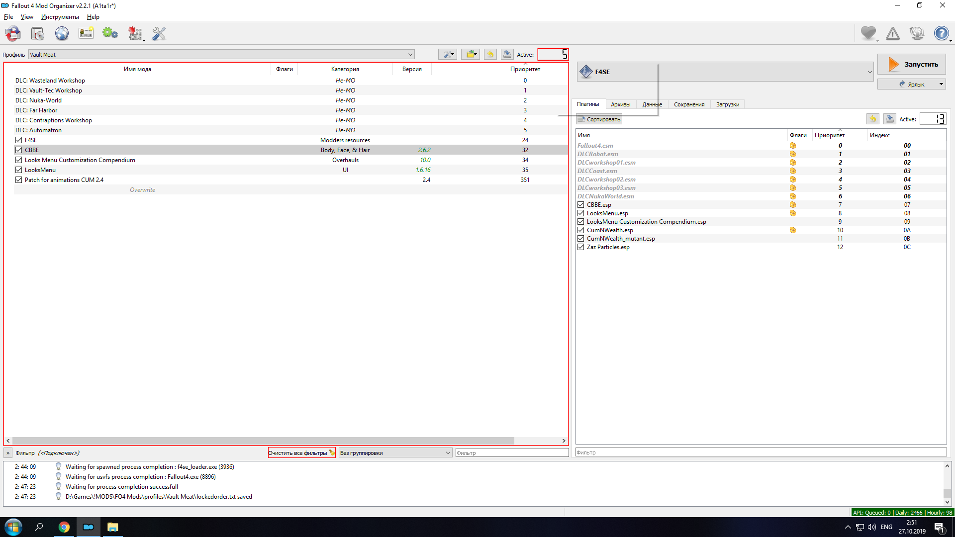The image size is (955, 537).
Task: Create a backup of the plugin list
Action: [890, 119]
